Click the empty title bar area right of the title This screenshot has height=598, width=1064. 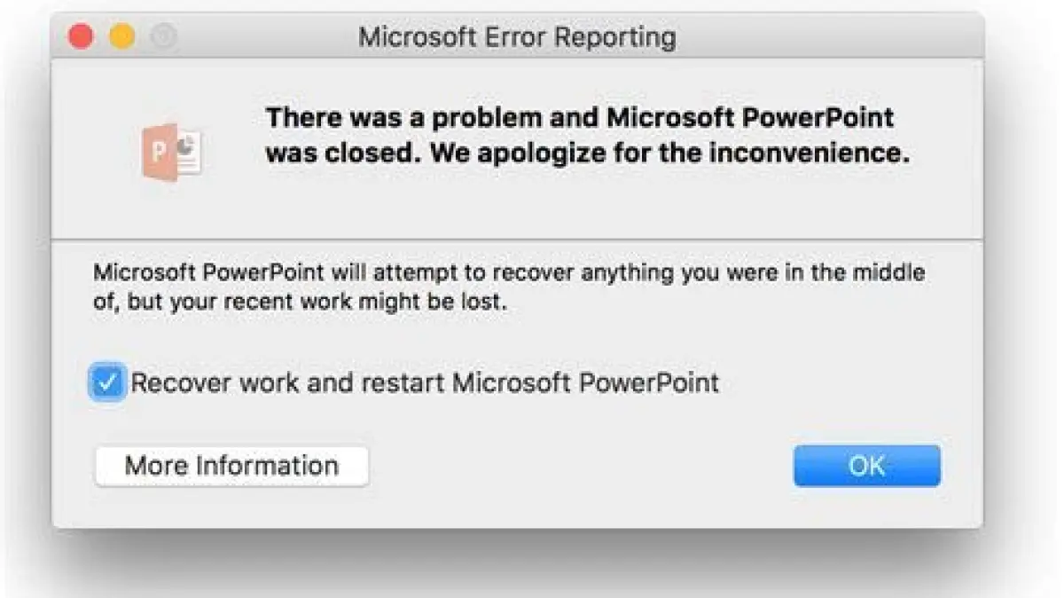825,37
